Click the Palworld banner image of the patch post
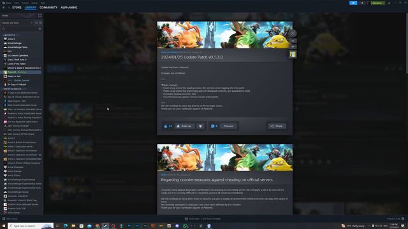This screenshot has width=408, height=229. coord(225,35)
